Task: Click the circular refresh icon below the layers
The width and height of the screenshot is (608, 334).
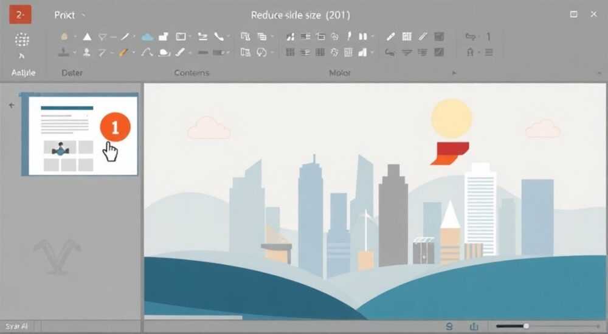Action: [x=261, y=52]
